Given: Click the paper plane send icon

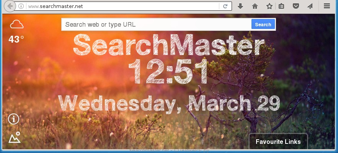Looking at the screenshot, I should click(x=310, y=6).
